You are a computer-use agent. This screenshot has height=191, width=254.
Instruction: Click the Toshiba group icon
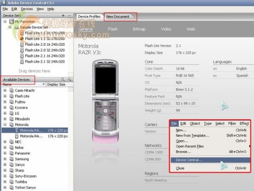pos(12,182)
